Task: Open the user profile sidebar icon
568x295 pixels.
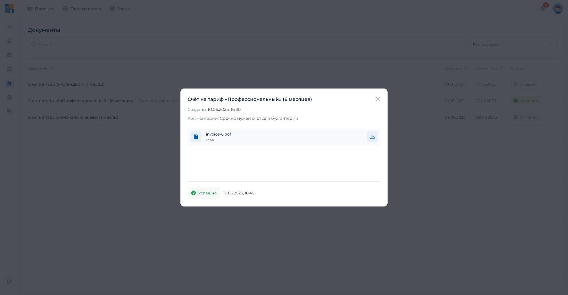Action: pos(10,41)
